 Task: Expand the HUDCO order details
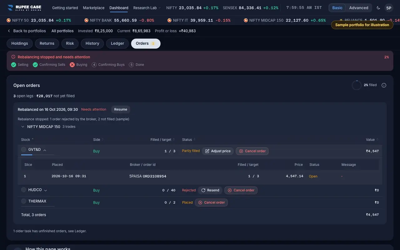click(x=46, y=190)
